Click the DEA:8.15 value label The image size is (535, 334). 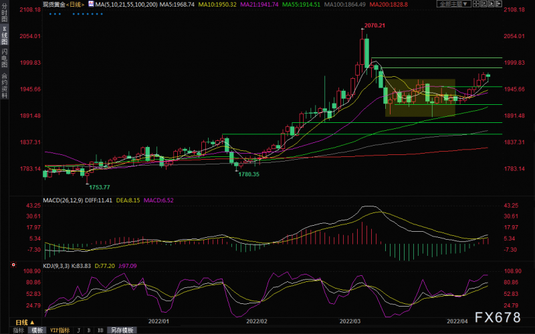click(128, 200)
